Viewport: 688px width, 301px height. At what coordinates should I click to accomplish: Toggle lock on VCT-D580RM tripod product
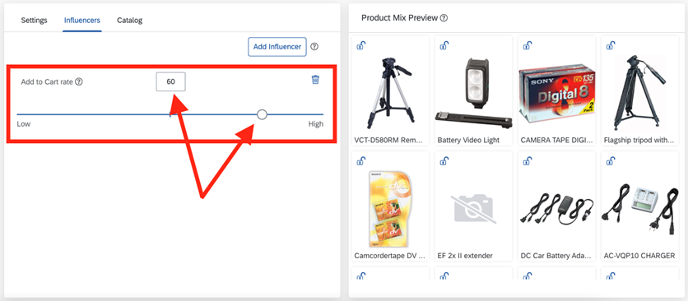click(x=360, y=45)
